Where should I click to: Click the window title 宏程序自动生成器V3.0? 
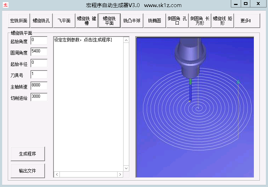pos(113,5)
